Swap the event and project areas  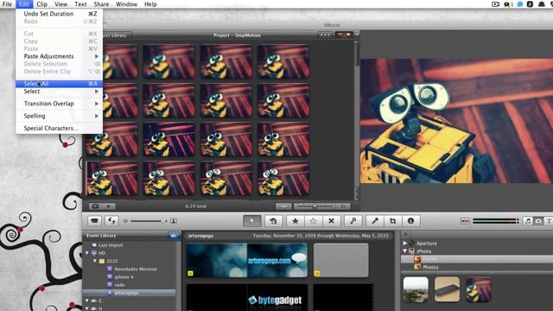[x=111, y=221]
